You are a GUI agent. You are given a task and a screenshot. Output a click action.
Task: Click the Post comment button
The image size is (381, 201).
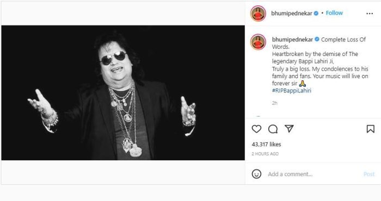(x=369, y=174)
